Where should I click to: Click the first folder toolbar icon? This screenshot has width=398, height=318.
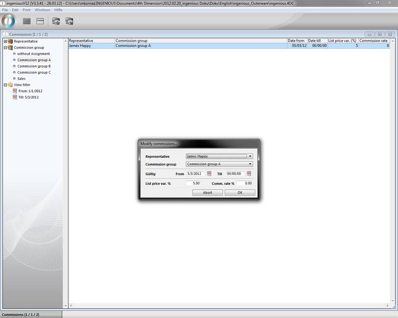coord(56,21)
